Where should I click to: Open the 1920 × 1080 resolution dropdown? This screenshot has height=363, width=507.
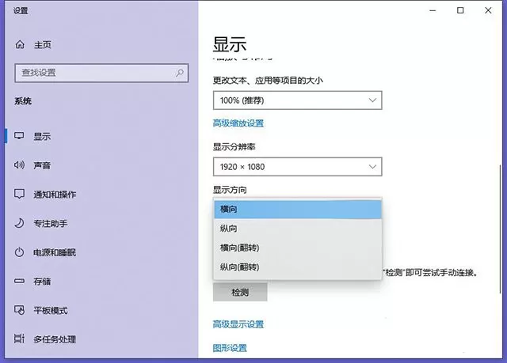(298, 167)
